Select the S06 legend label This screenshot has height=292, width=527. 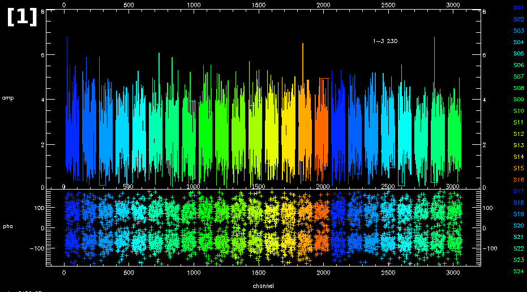tap(518, 66)
